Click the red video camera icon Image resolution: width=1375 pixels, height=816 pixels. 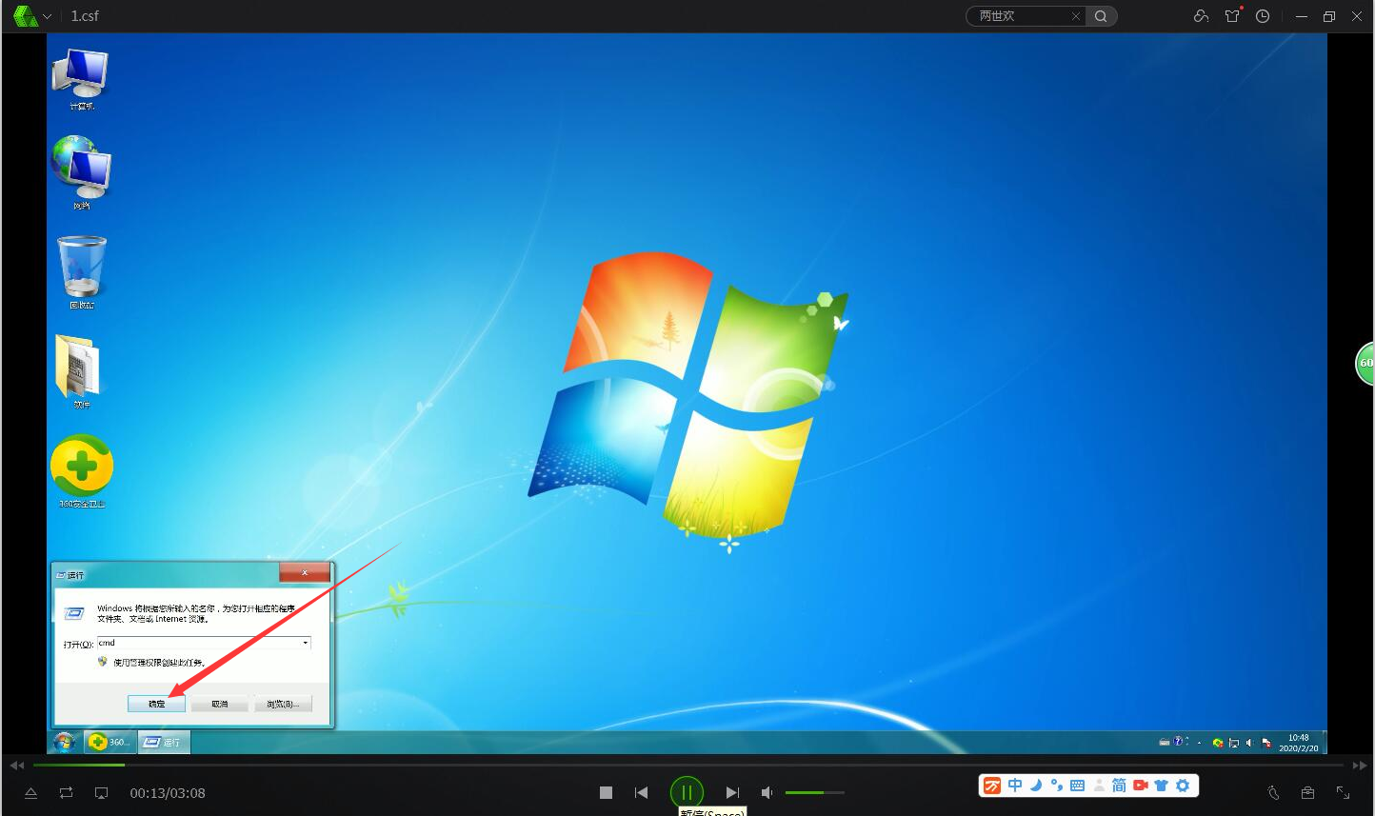click(1140, 786)
